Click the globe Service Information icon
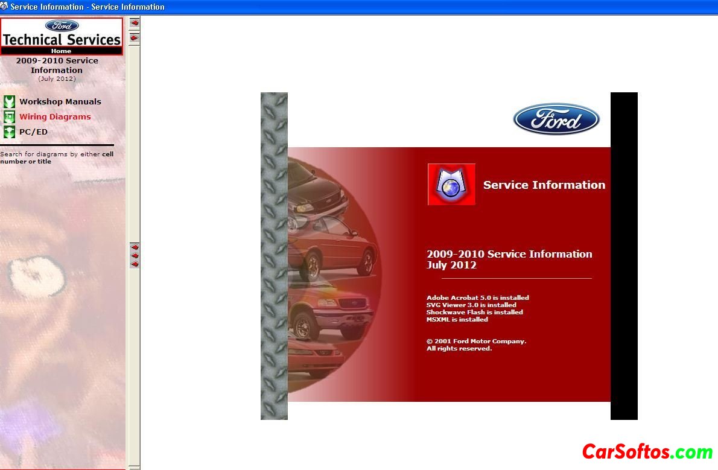 (451, 185)
